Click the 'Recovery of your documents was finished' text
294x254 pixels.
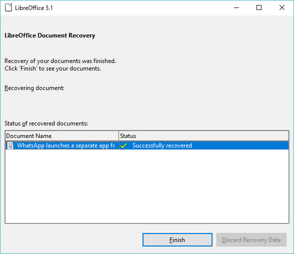tap(60, 61)
